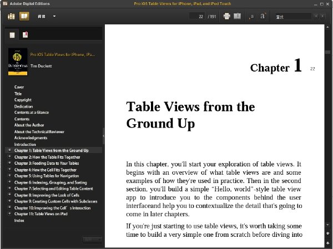Screen dimensions: 333x249
Task: Open the Index entry
Action: 19,220
